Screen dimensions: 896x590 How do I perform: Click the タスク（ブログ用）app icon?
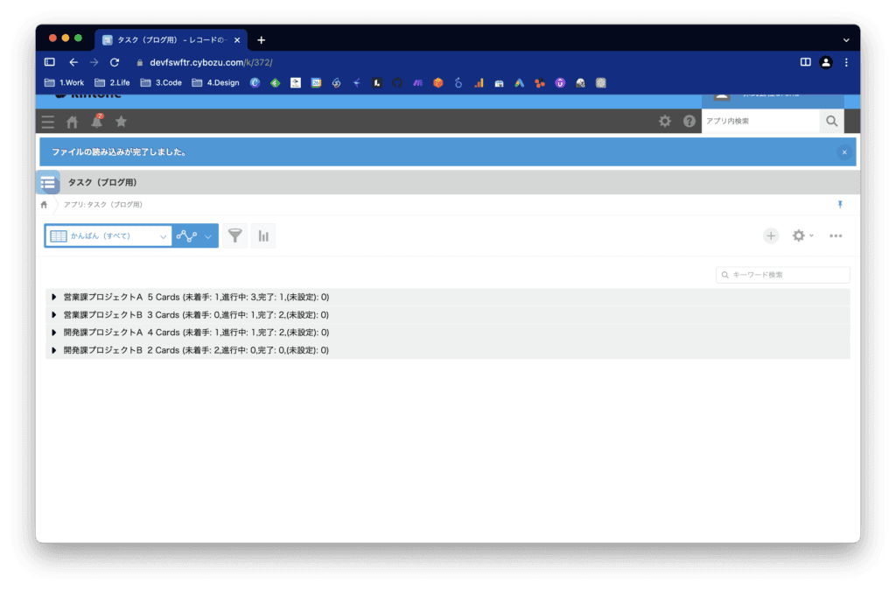pyautogui.click(x=48, y=183)
